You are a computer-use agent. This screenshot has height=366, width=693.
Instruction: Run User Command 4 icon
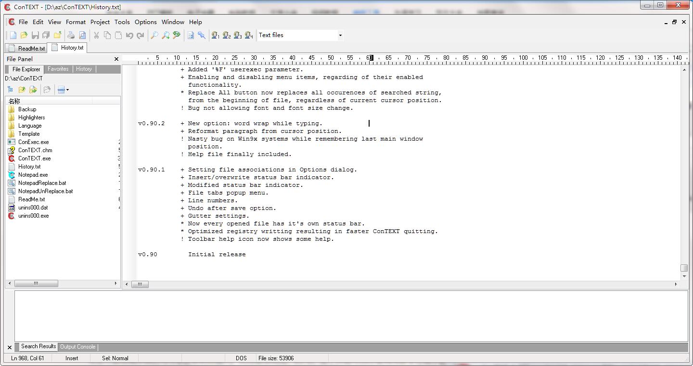(x=248, y=35)
